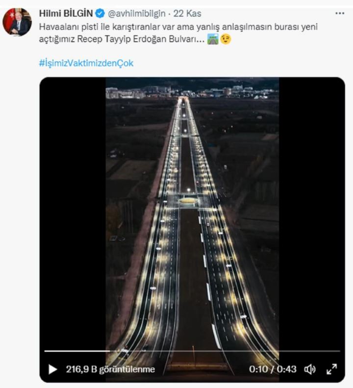Click the lit roundabout in the video
Image resolution: width=353 pixels, height=388 pixels.
click(x=188, y=200)
